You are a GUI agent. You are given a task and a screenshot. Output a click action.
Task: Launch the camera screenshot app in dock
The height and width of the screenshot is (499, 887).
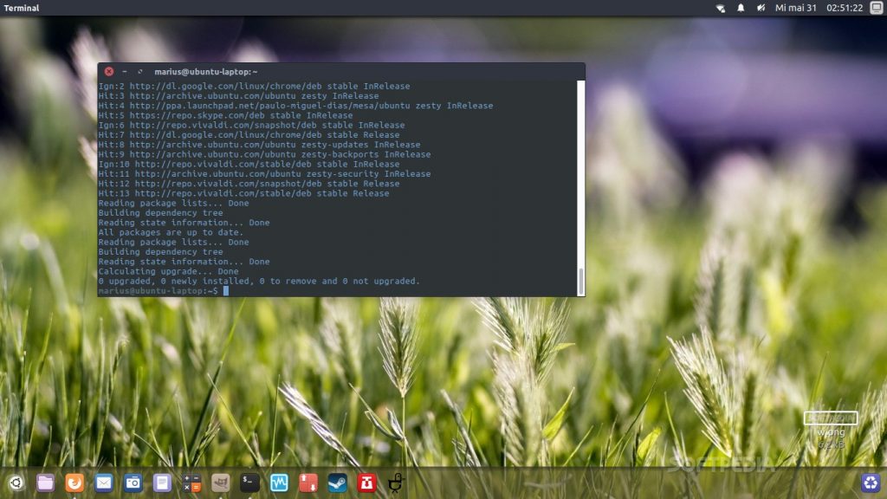tap(133, 483)
